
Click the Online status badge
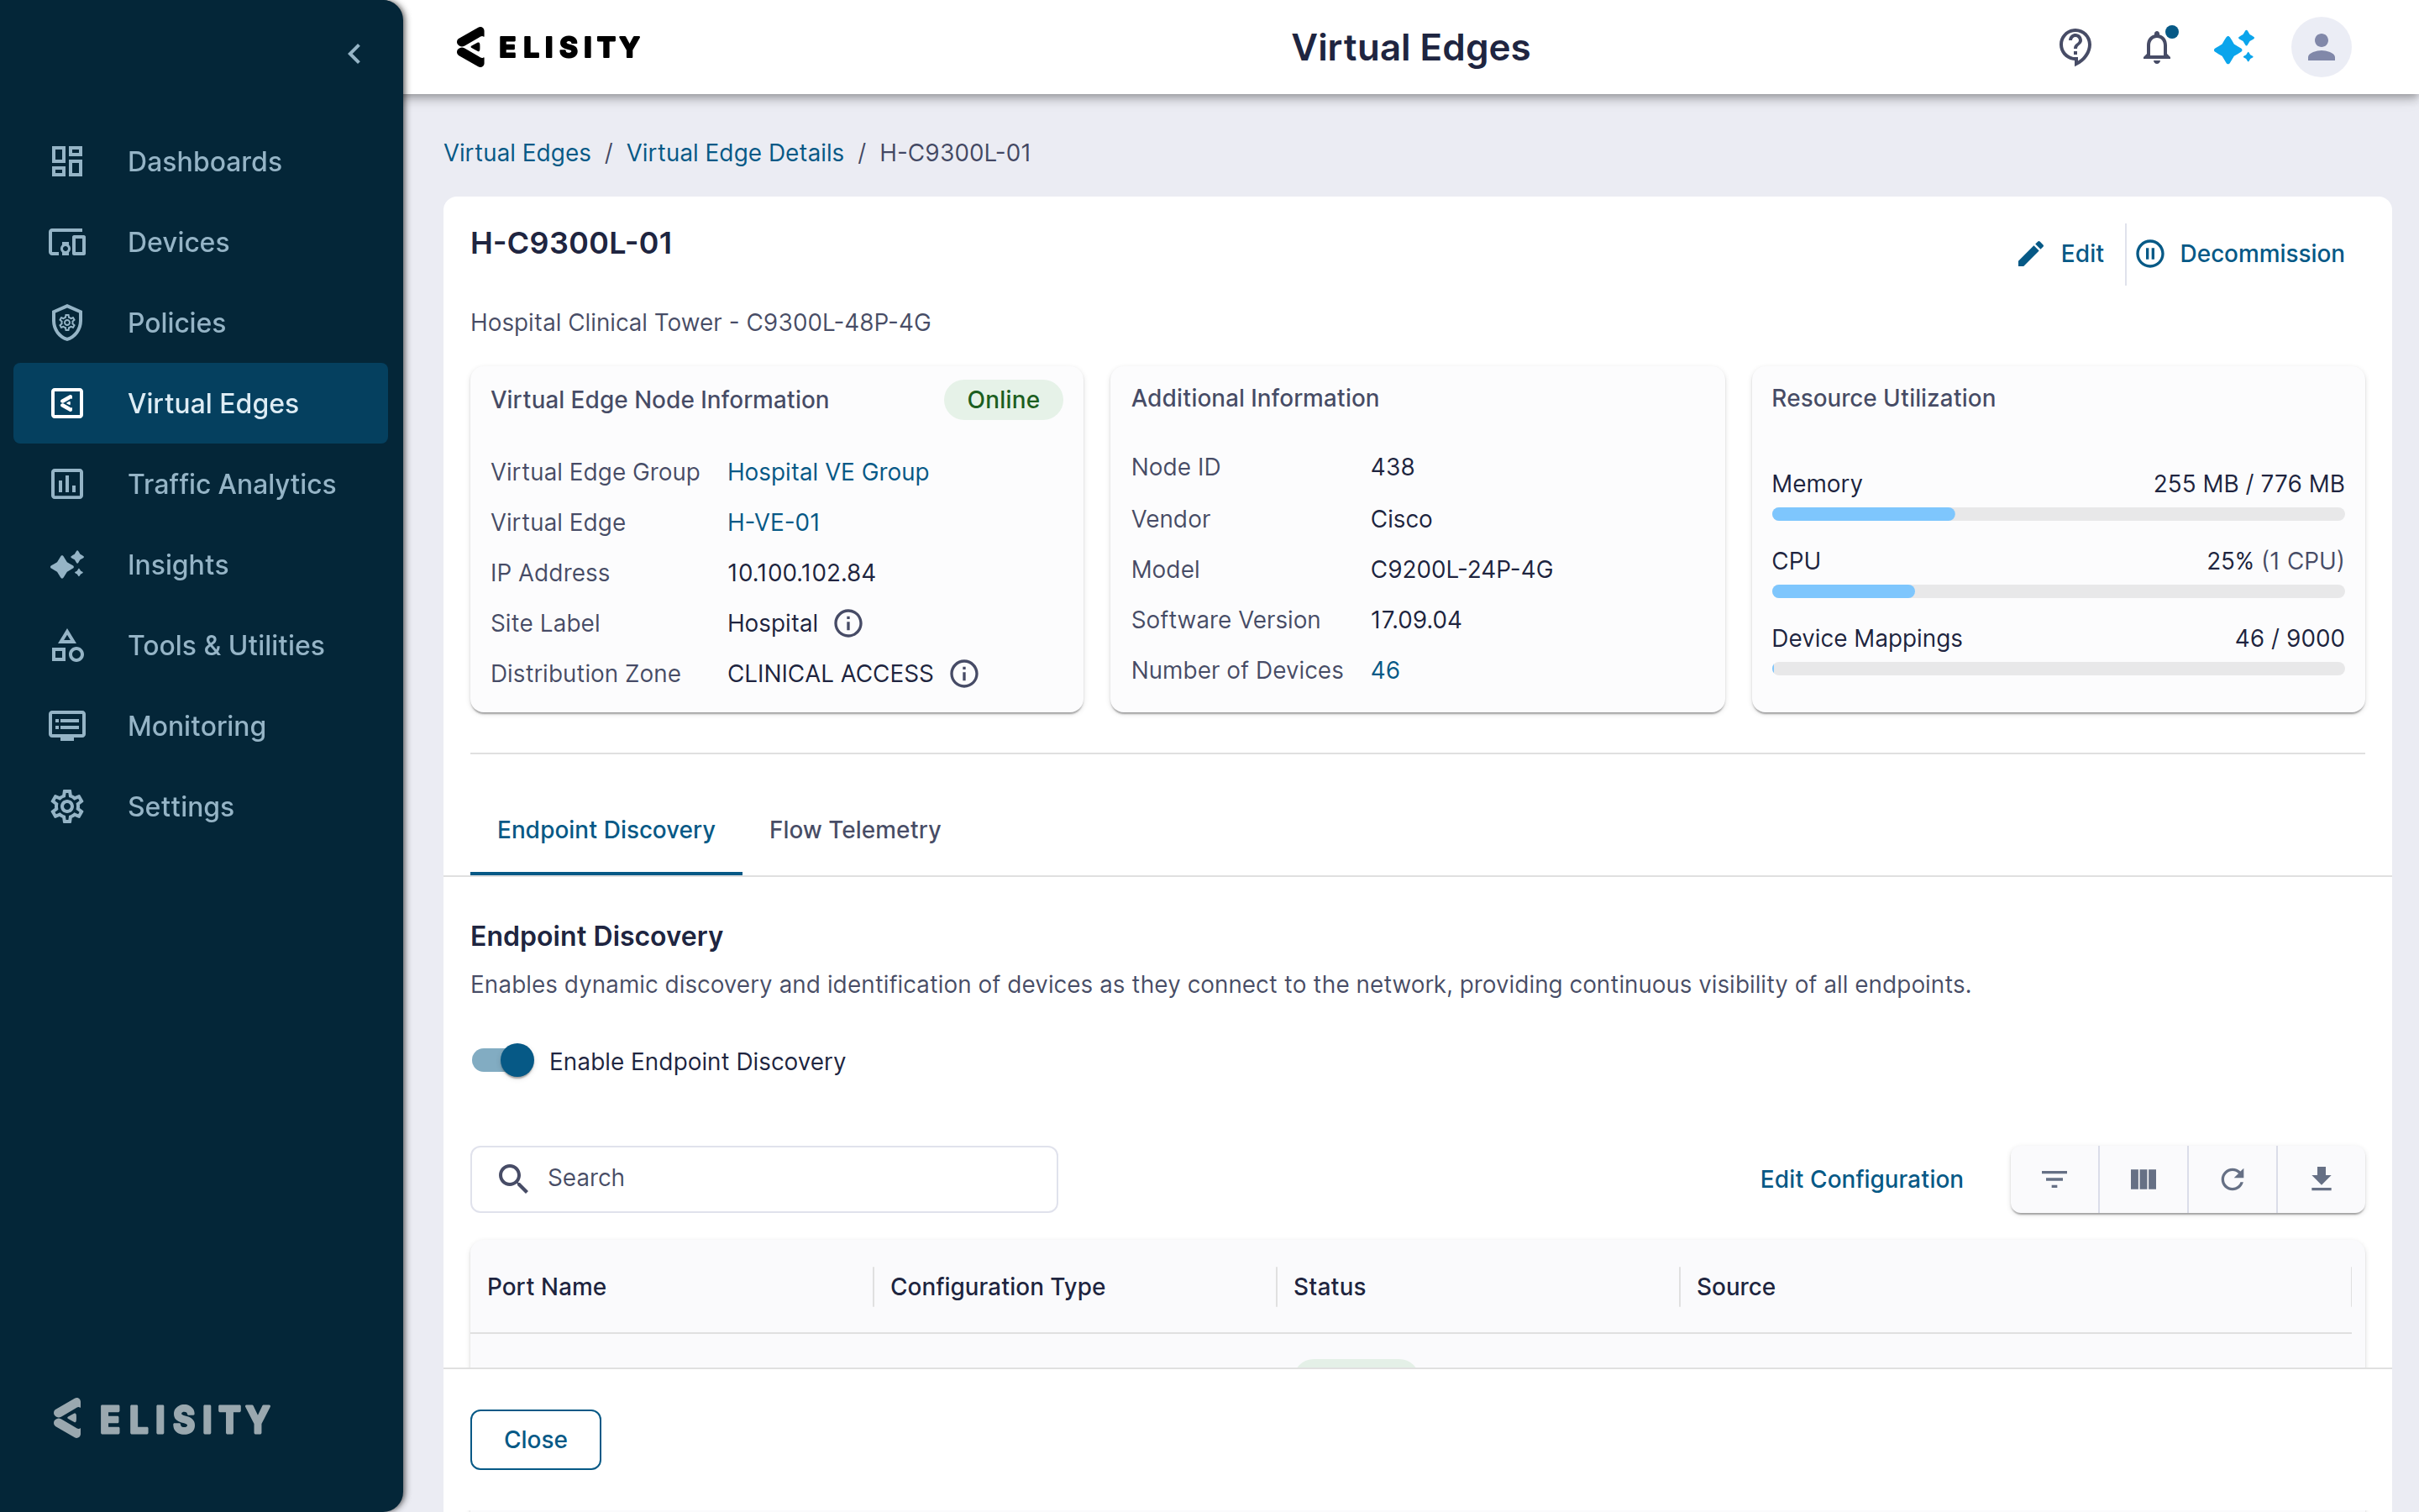coord(1003,400)
